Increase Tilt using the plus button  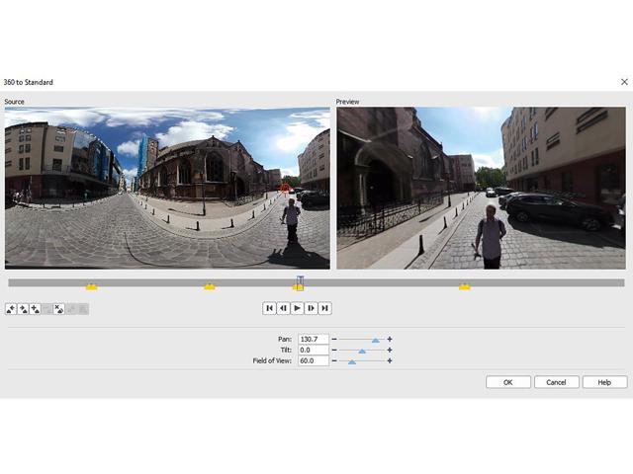point(390,351)
